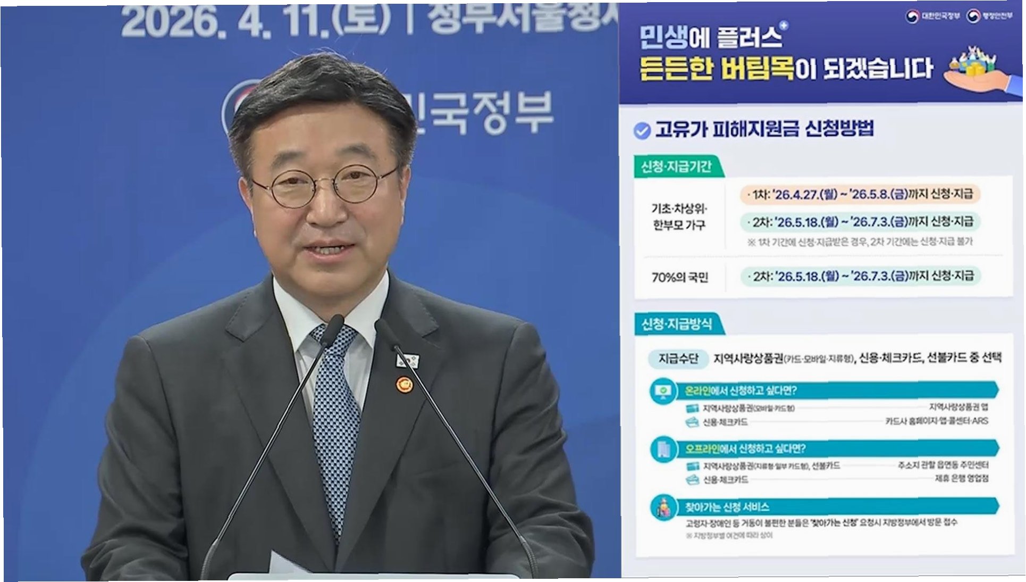Click the credit card icon under 오프라인 section

[692, 480]
